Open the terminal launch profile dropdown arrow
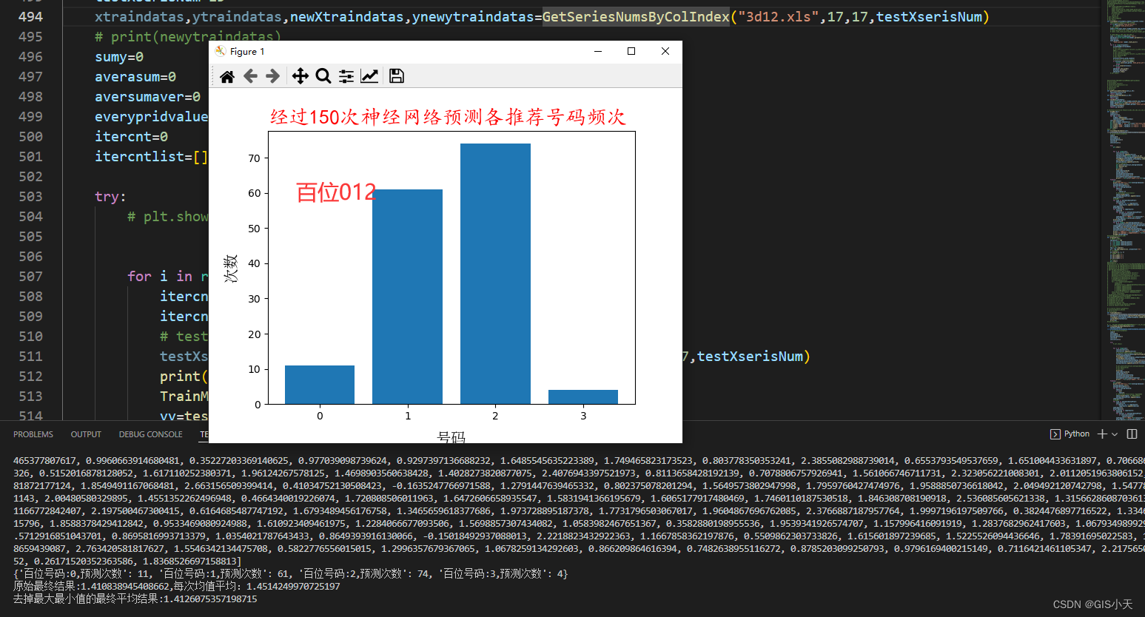Viewport: 1145px width, 617px height. click(1115, 434)
